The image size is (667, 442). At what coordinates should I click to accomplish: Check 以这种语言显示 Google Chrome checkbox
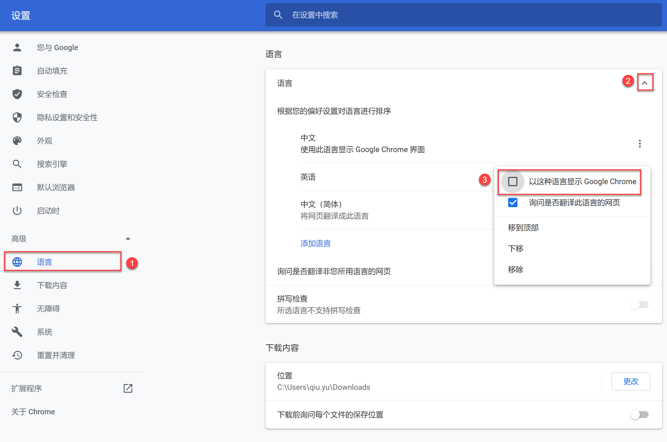[x=512, y=182]
